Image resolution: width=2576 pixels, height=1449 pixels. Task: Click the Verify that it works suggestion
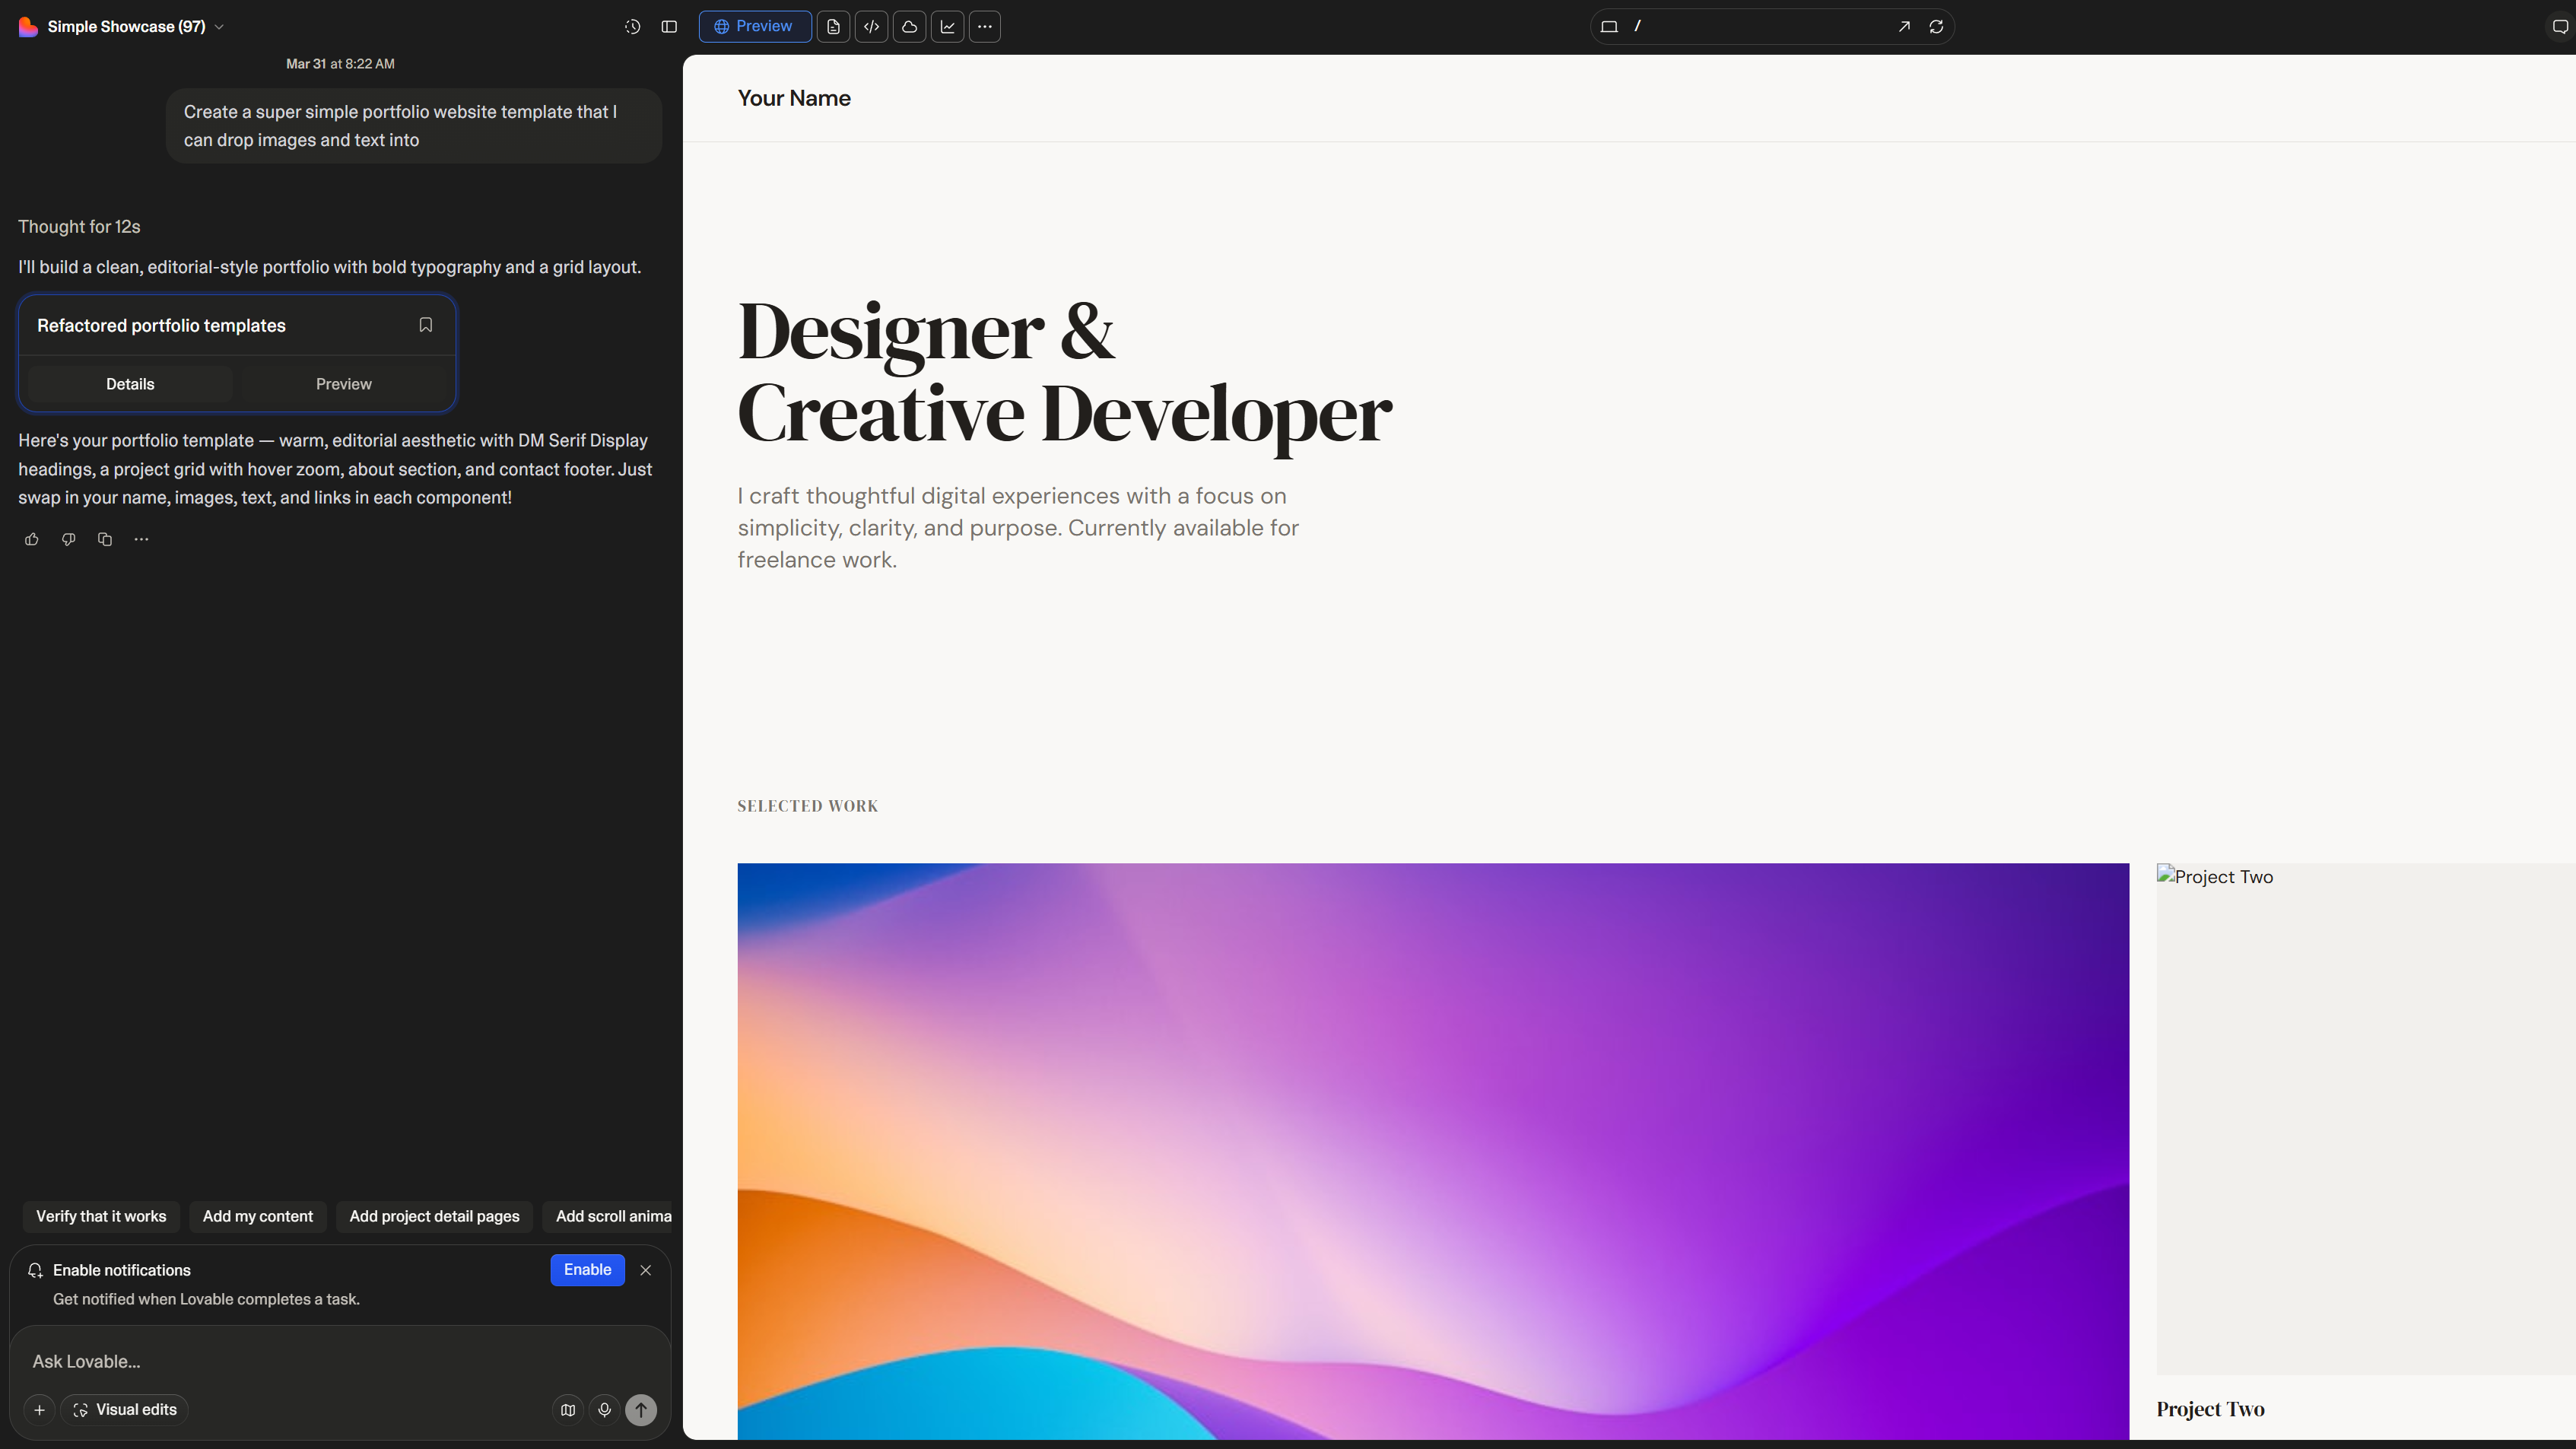(x=101, y=1217)
